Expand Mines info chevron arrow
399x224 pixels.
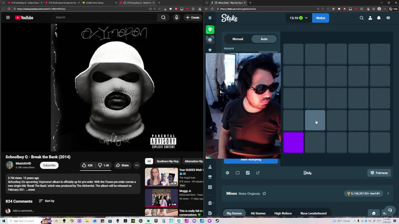[x=388, y=194]
